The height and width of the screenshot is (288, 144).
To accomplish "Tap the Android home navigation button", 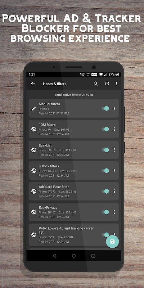I will tap(74, 256).
